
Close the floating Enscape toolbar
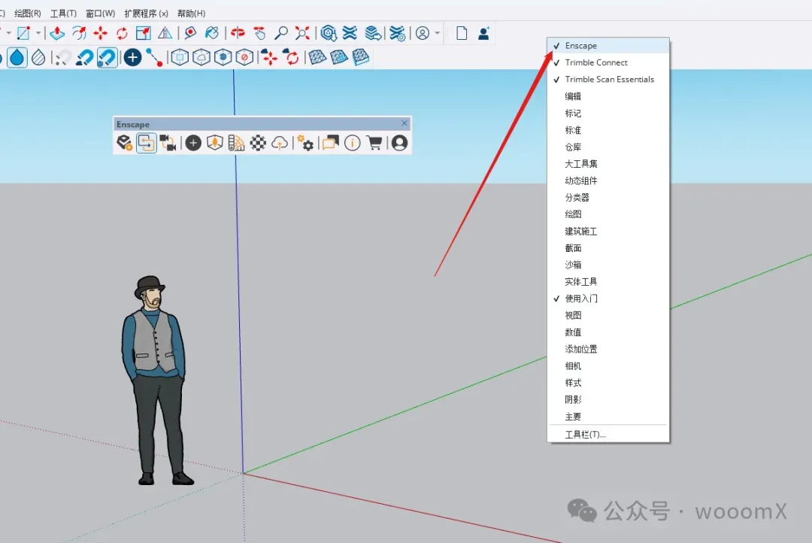click(x=404, y=123)
